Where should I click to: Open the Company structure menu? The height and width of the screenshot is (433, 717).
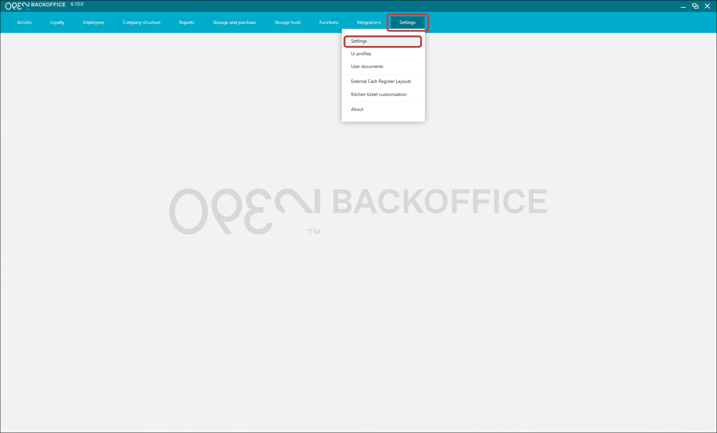pyautogui.click(x=142, y=22)
